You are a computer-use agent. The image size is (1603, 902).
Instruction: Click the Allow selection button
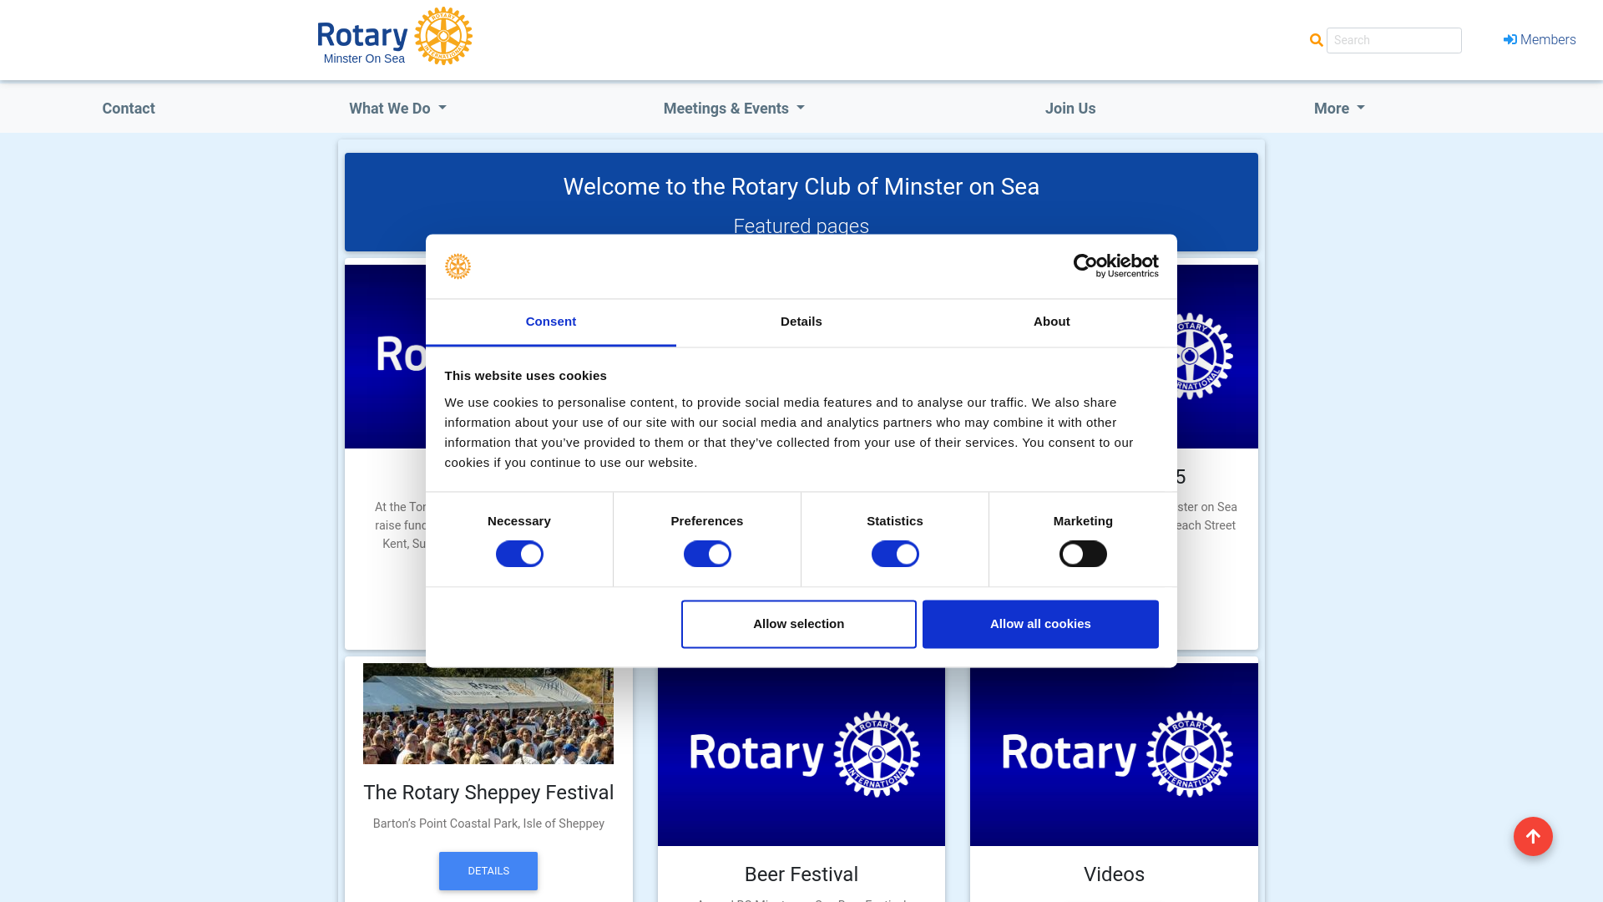pyautogui.click(x=799, y=624)
